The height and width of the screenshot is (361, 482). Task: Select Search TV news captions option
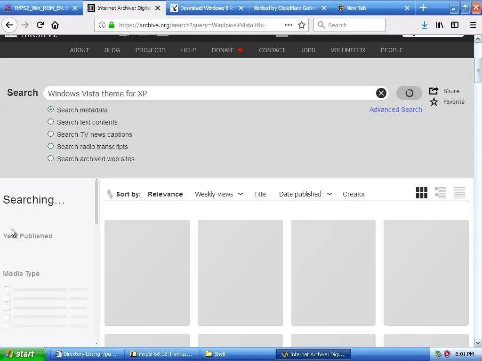point(51,134)
